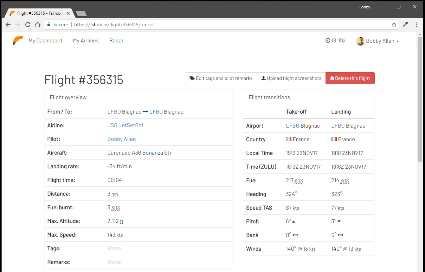Viewport: 425px width, 272px height.
Task: Open the Bobby Allen pilot link
Action: (x=122, y=139)
